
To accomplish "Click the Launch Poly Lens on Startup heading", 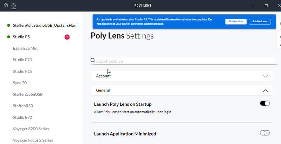I will 123,104.
